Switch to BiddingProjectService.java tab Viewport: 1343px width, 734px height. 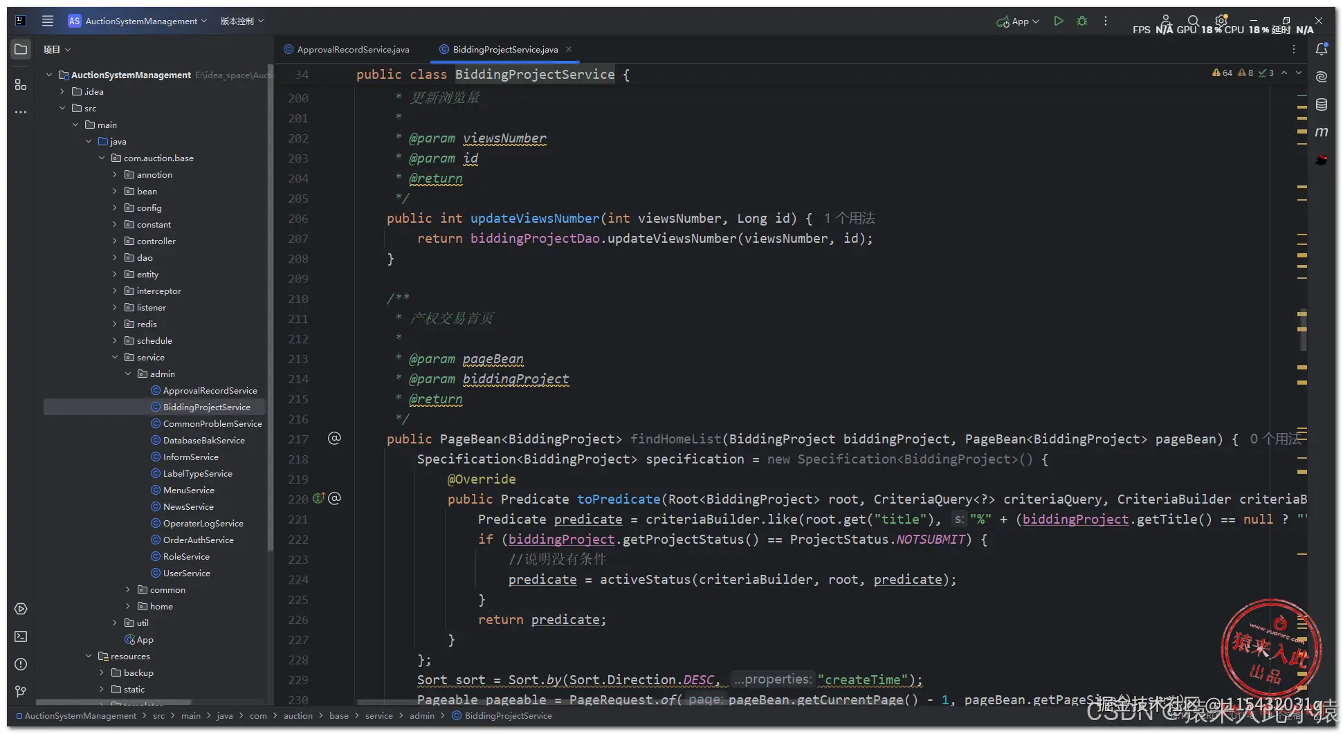[x=505, y=49]
